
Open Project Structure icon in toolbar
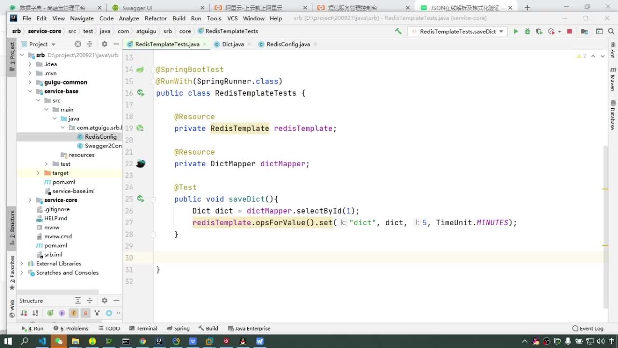584,31
